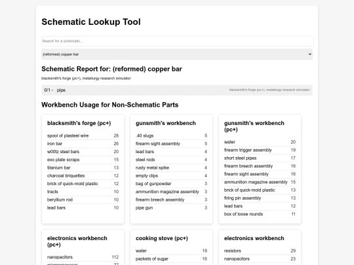Viewport: 354px width, 265px height.
Task: Click 'box of loose rounds' row
Action: [x=260, y=214]
